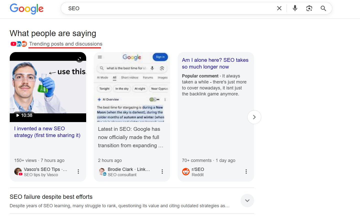Open the three-dot menu on the r/SEO card
360x217 pixels.
pos(246,171)
